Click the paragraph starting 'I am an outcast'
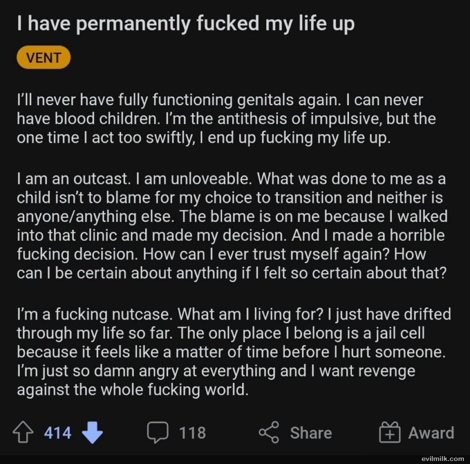This screenshot has height=464, width=470. pos(232,226)
